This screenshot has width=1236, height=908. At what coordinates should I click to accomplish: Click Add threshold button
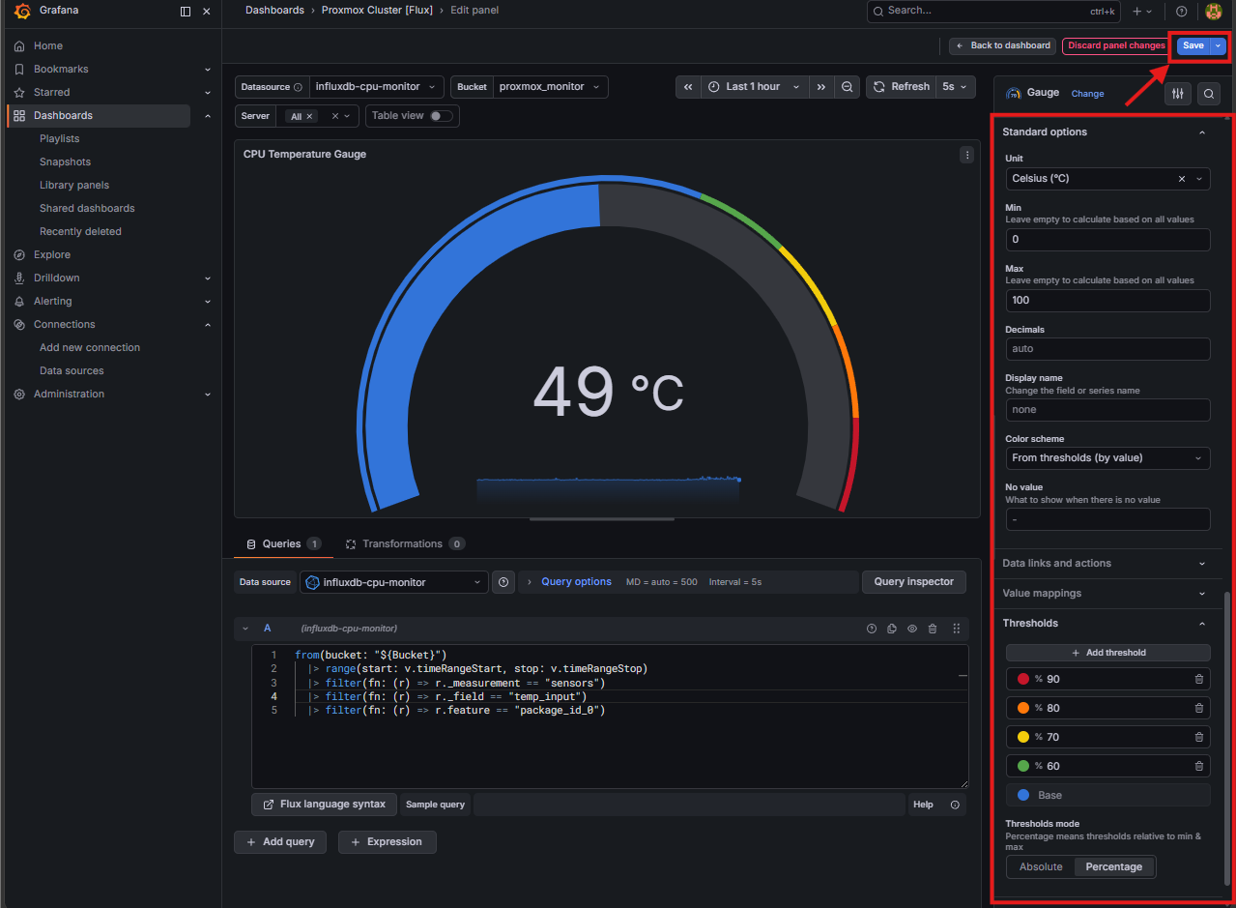tap(1107, 653)
